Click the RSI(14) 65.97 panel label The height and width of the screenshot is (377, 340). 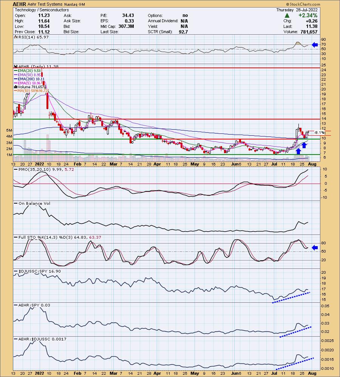point(33,37)
